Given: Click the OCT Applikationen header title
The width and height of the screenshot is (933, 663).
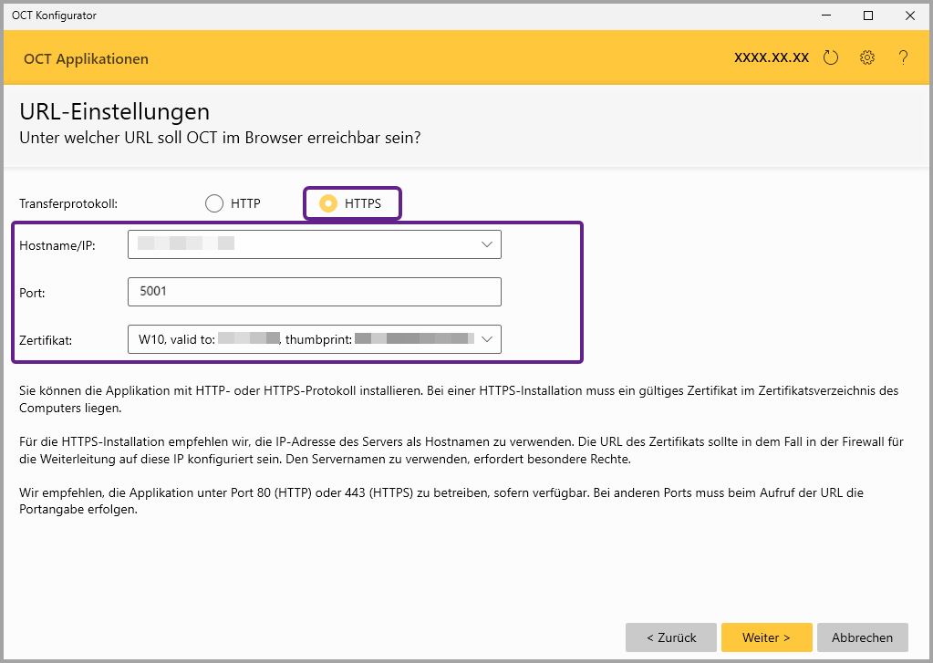Looking at the screenshot, I should [x=87, y=59].
